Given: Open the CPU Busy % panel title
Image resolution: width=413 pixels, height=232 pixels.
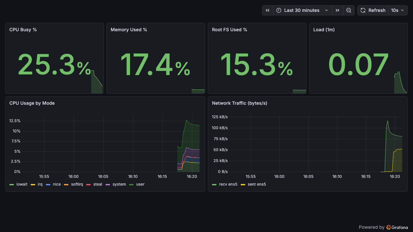Looking at the screenshot, I should pos(23,30).
